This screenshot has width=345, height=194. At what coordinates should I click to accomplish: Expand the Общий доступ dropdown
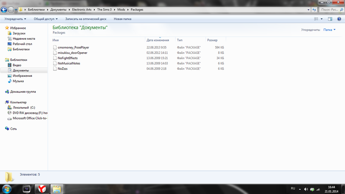click(46, 19)
